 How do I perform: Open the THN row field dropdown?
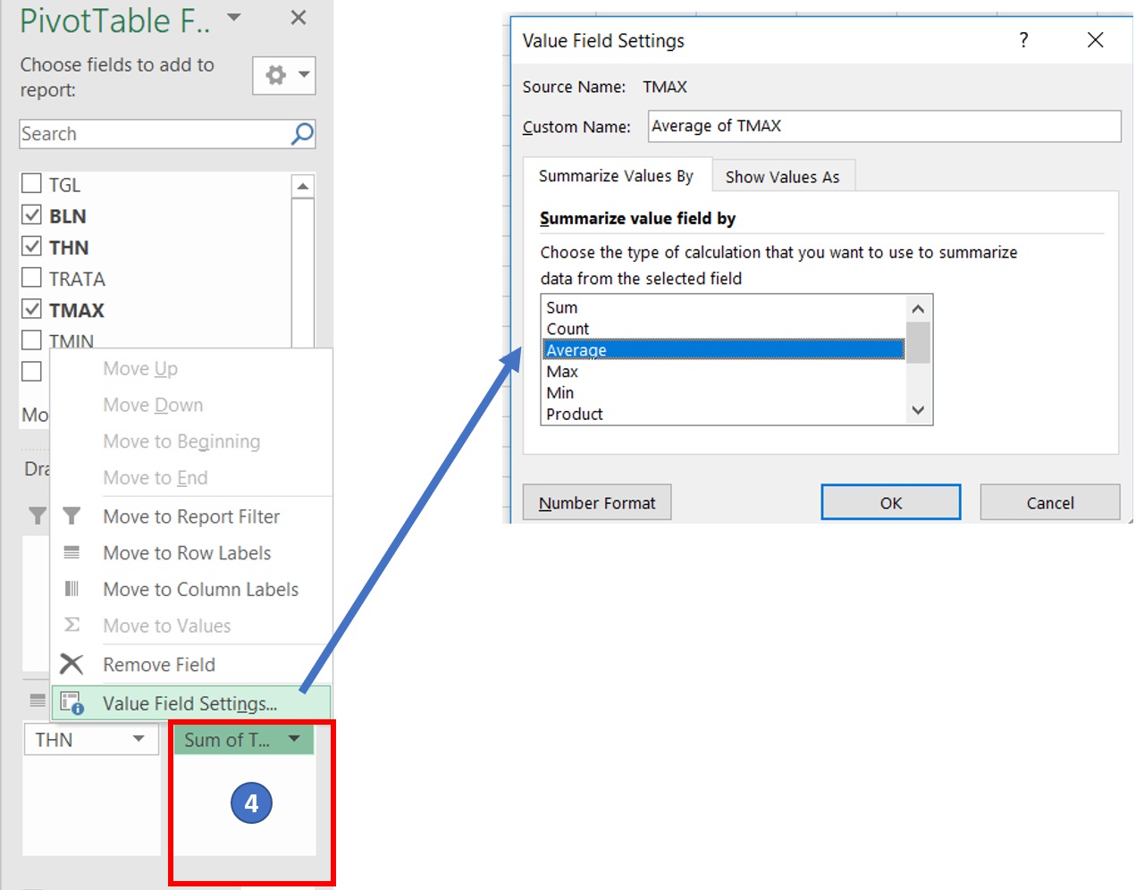[x=139, y=739]
